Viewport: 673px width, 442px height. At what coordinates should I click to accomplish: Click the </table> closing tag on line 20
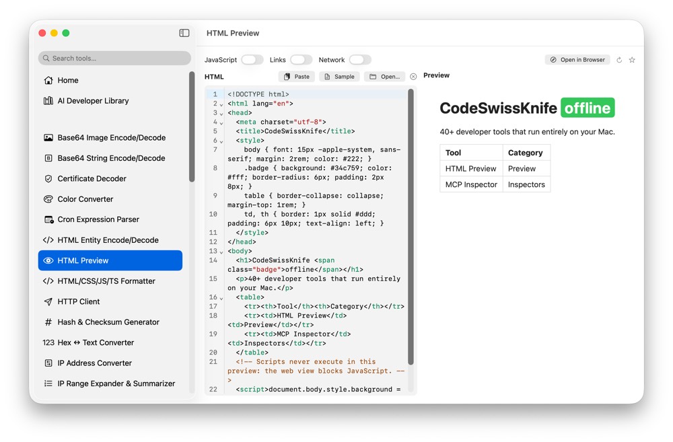click(x=252, y=353)
